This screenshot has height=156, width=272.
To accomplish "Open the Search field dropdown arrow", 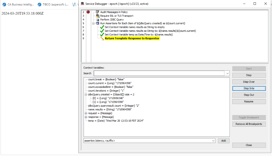I will pos(227,73).
